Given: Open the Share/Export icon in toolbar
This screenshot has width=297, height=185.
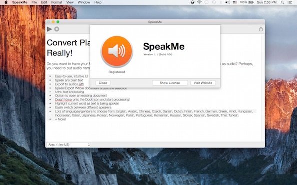Looking at the screenshot, I should point(261,29).
